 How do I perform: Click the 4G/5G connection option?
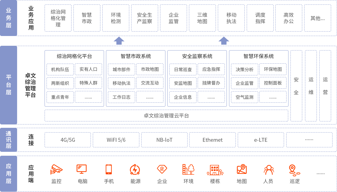coord(68,140)
